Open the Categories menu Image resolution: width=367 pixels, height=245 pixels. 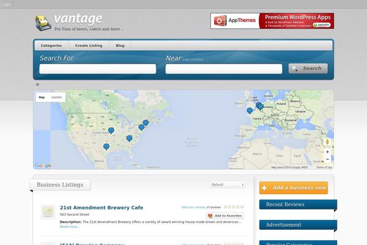pyautogui.click(x=51, y=45)
